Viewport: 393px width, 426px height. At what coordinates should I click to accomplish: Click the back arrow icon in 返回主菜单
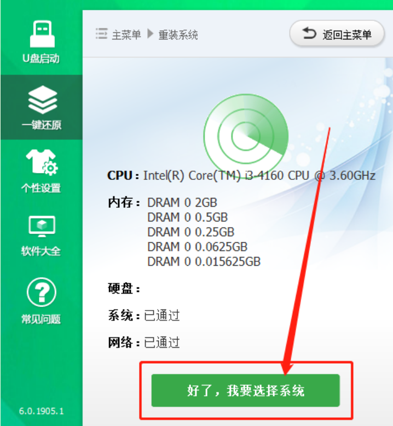(x=309, y=33)
